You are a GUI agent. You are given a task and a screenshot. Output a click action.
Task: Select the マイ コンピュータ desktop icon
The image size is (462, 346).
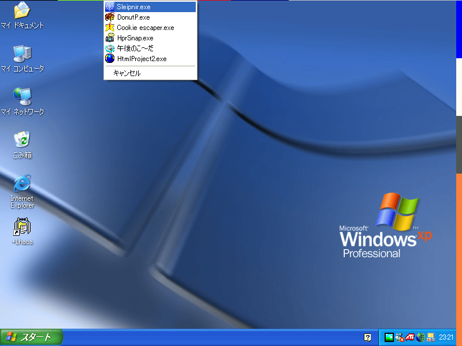click(23, 54)
